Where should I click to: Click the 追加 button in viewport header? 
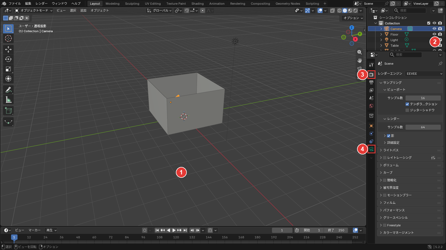[x=83, y=11]
